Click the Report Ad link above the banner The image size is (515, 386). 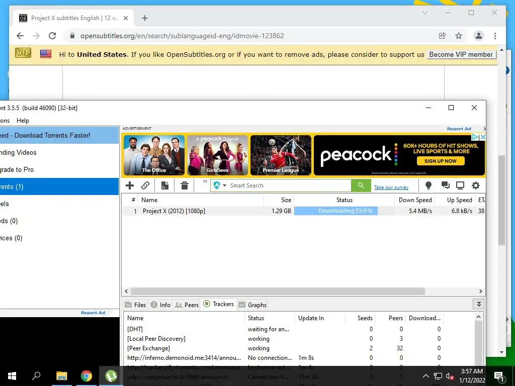point(459,129)
